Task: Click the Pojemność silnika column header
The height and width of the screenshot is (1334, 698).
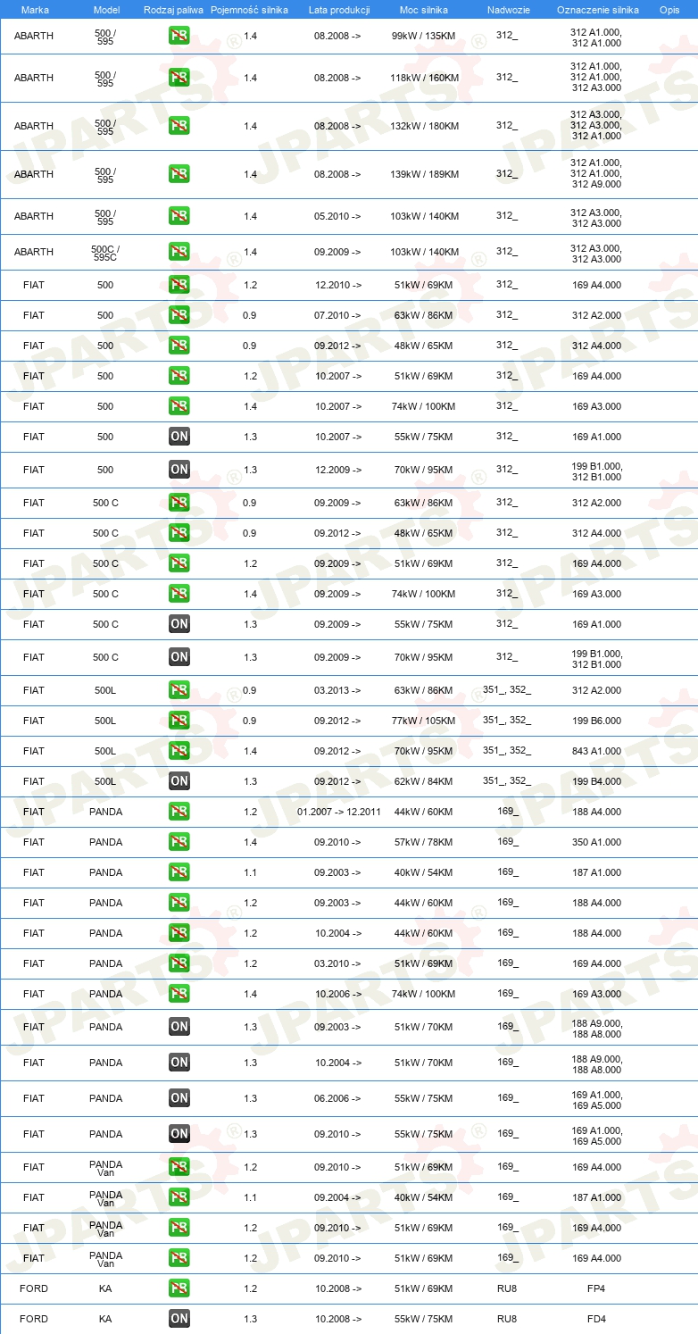Action: (249, 10)
